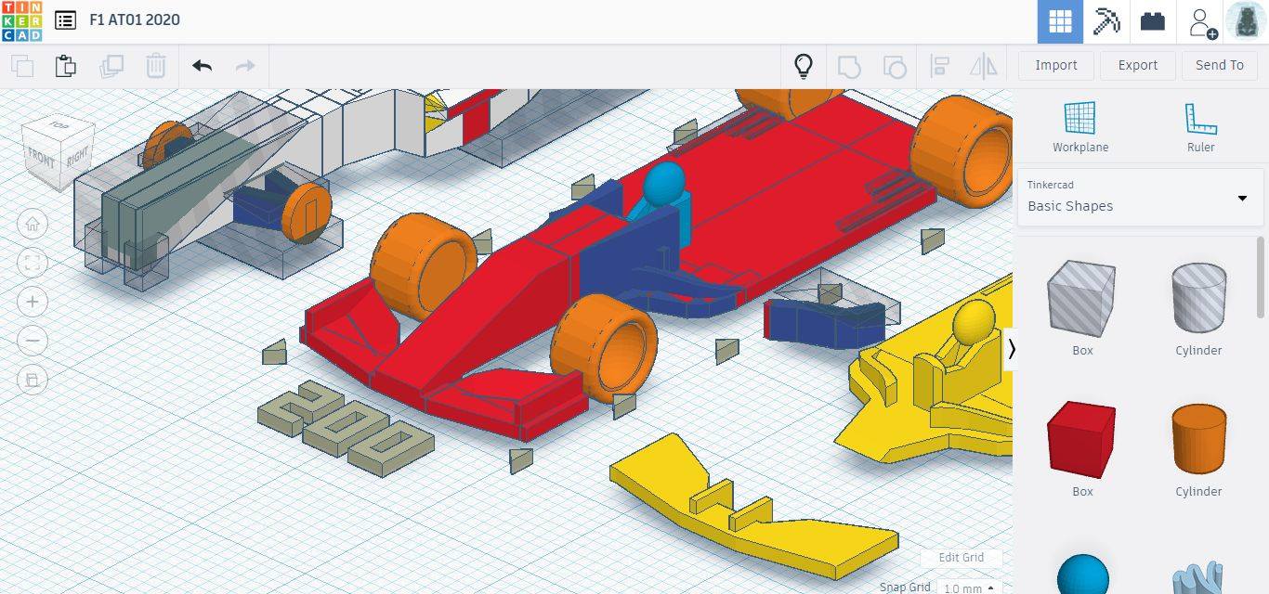1269x594 pixels.
Task: Click the Undo arrow
Action: (202, 66)
